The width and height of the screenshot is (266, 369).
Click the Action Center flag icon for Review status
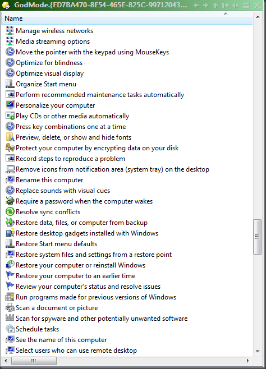10,286
